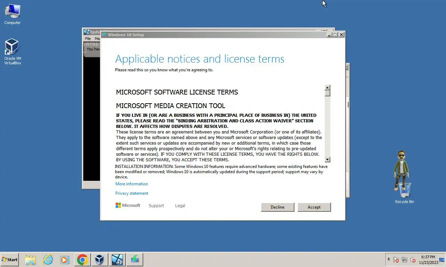Image resolution: width=446 pixels, height=267 pixels.
Task: Switch to the XP taskbar app
Action: [117, 260]
